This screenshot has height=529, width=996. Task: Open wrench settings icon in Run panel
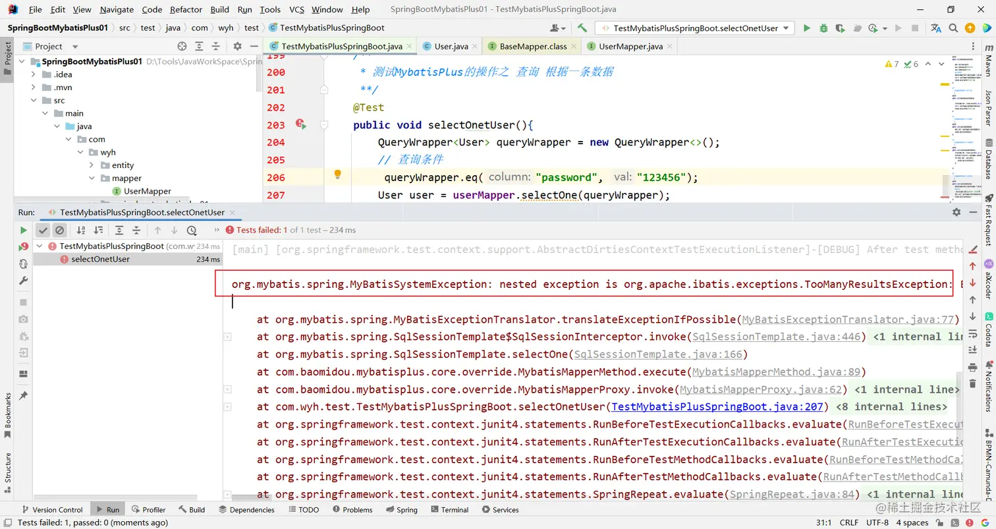click(x=23, y=281)
